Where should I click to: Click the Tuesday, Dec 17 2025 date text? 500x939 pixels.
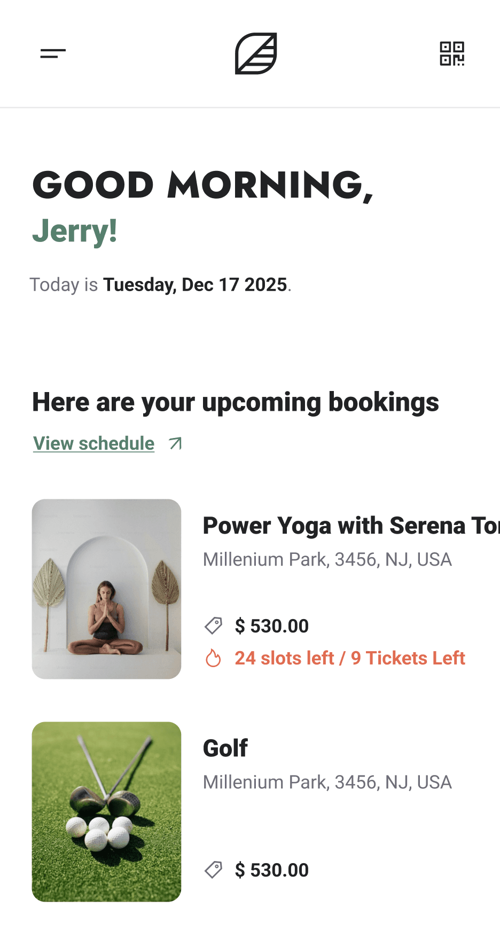pyautogui.click(x=196, y=285)
